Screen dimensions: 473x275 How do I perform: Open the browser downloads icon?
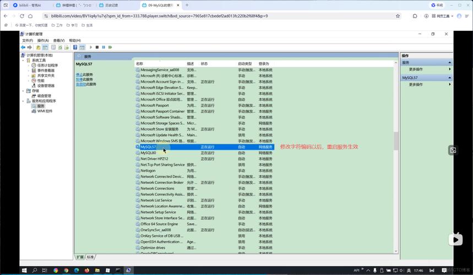click(x=426, y=16)
